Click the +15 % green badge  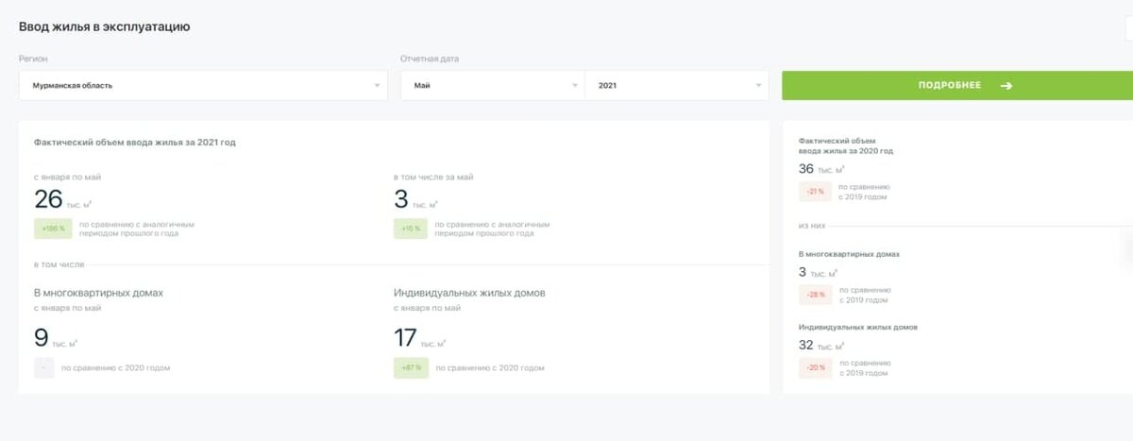click(x=411, y=229)
